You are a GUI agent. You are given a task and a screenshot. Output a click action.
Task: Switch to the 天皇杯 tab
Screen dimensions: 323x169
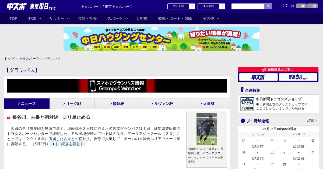pos(207,104)
